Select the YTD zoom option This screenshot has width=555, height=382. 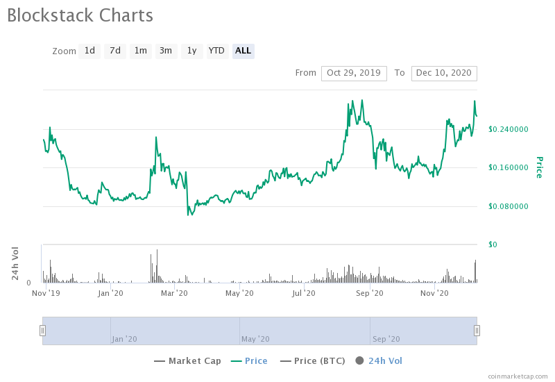(x=216, y=51)
